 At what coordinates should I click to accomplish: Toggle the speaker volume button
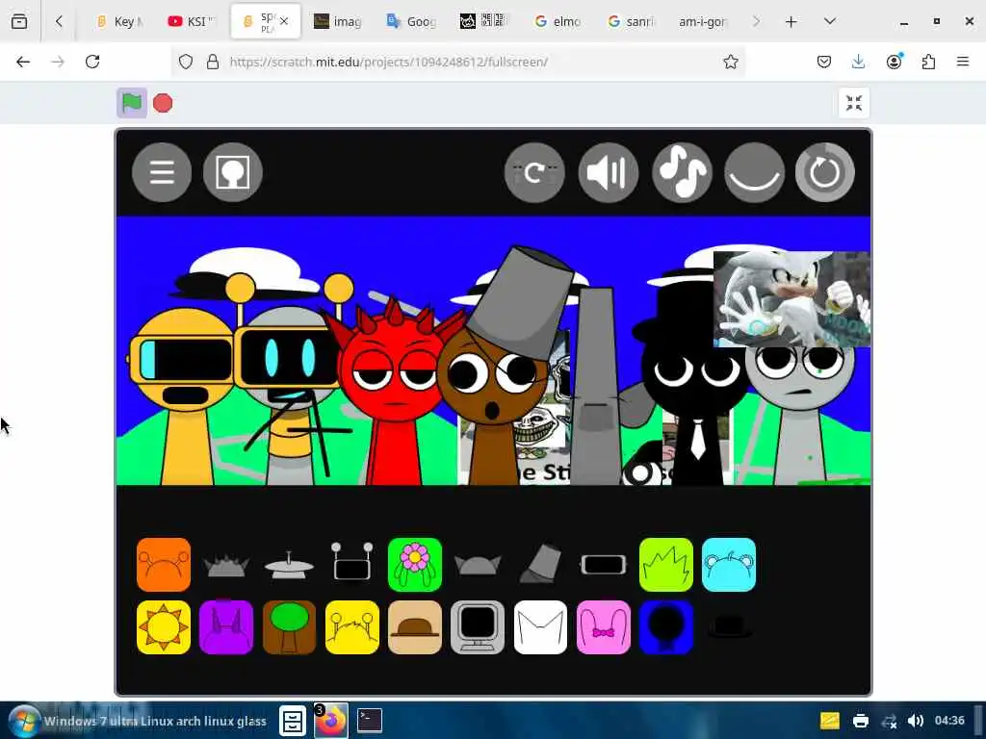click(x=609, y=173)
